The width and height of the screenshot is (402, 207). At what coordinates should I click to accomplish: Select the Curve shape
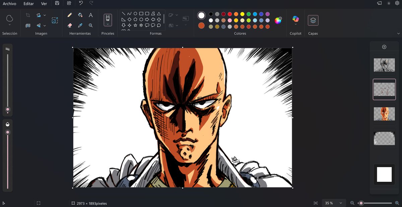(x=129, y=14)
